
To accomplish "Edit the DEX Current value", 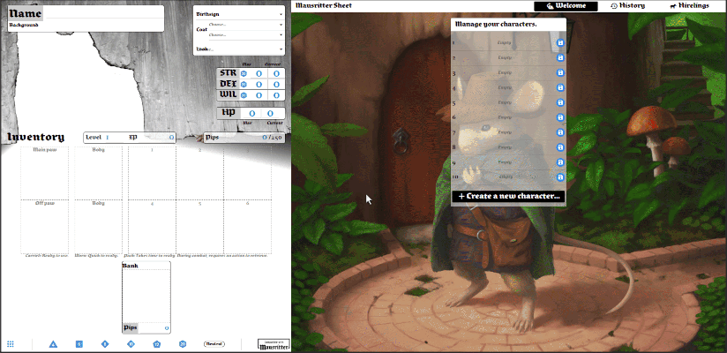I will [x=276, y=85].
